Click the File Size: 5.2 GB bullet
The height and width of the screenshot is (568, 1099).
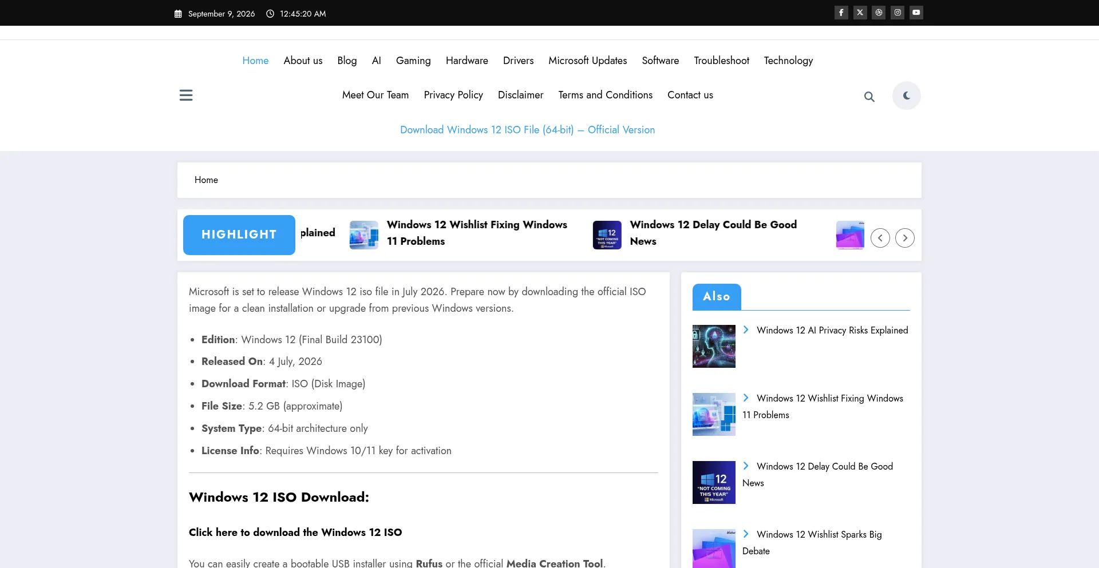coord(272,406)
